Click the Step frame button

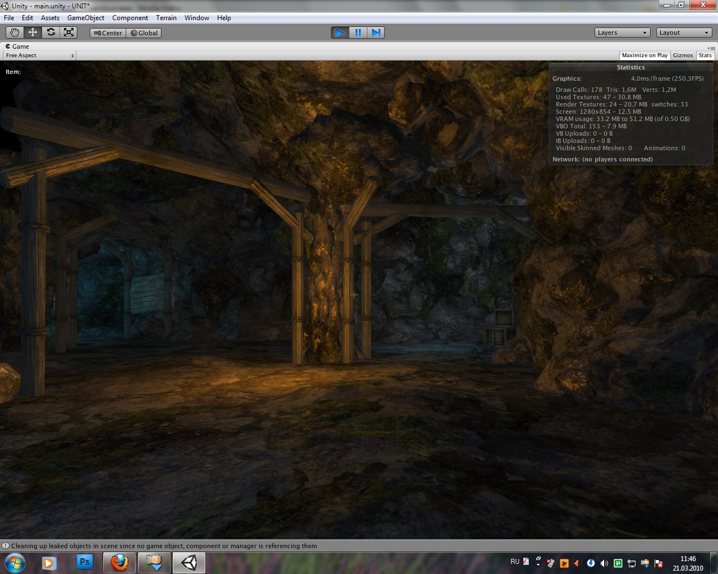click(x=376, y=33)
